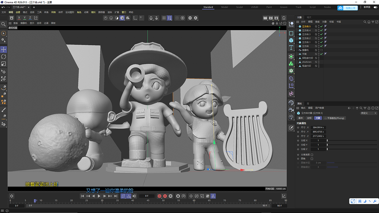Click the globe scene icon in palette

pyautogui.click(x=291, y=103)
